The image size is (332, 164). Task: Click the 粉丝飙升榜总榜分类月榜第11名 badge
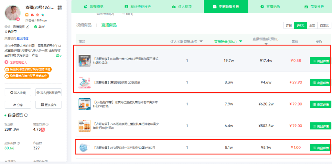point(28,69)
